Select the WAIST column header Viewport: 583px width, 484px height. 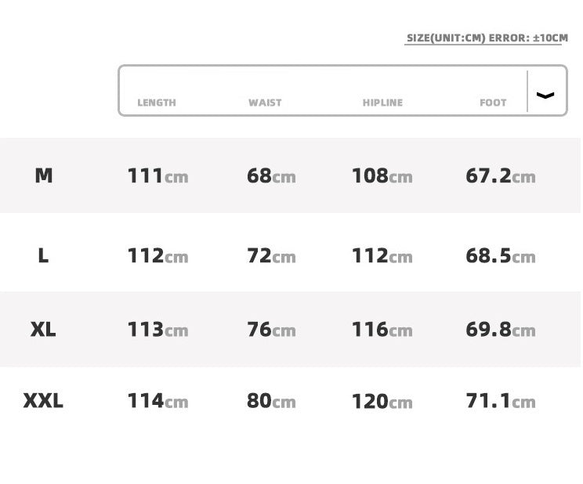coord(265,103)
